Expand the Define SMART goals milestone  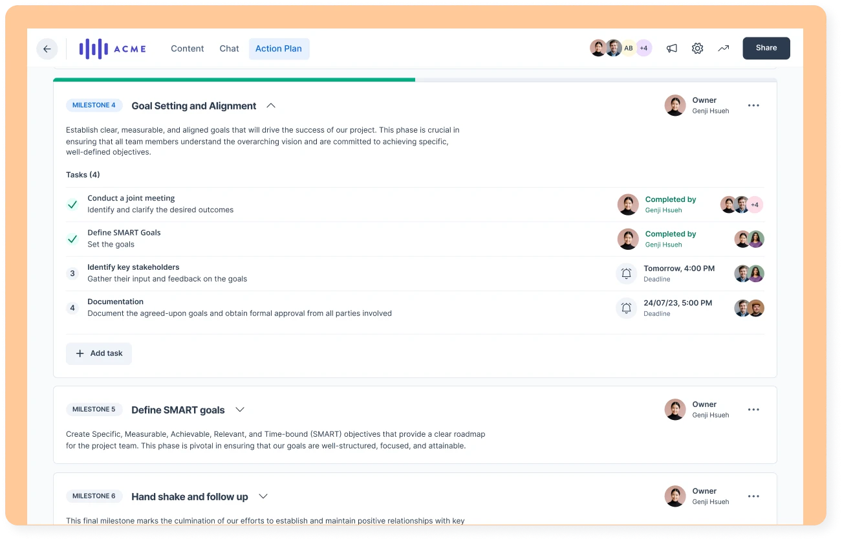coord(240,409)
